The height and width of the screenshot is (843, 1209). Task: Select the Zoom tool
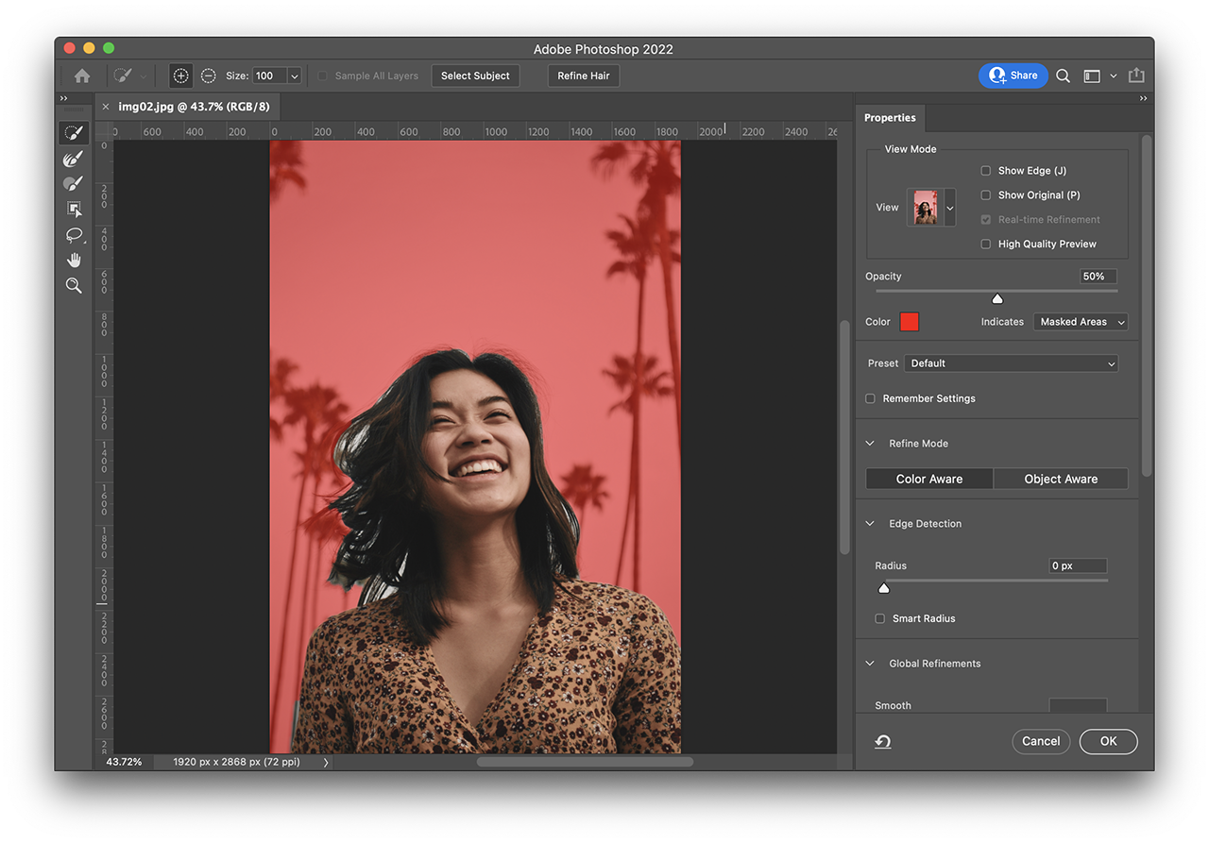tap(74, 285)
